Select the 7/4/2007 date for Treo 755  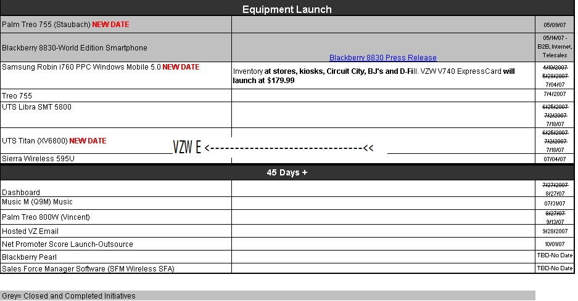(555, 95)
